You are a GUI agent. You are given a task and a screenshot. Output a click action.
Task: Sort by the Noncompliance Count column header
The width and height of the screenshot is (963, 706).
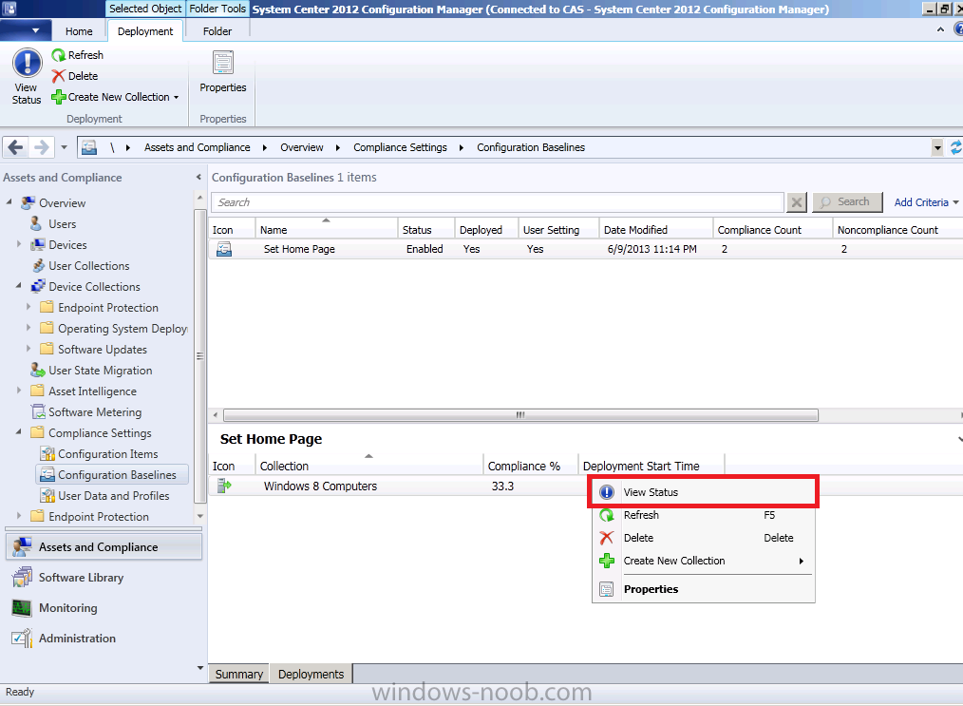pyautogui.click(x=897, y=230)
